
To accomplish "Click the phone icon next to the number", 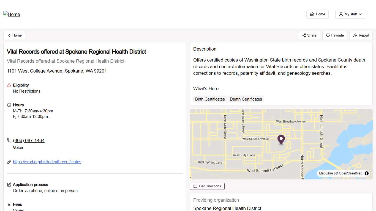I will pyautogui.click(x=9, y=140).
